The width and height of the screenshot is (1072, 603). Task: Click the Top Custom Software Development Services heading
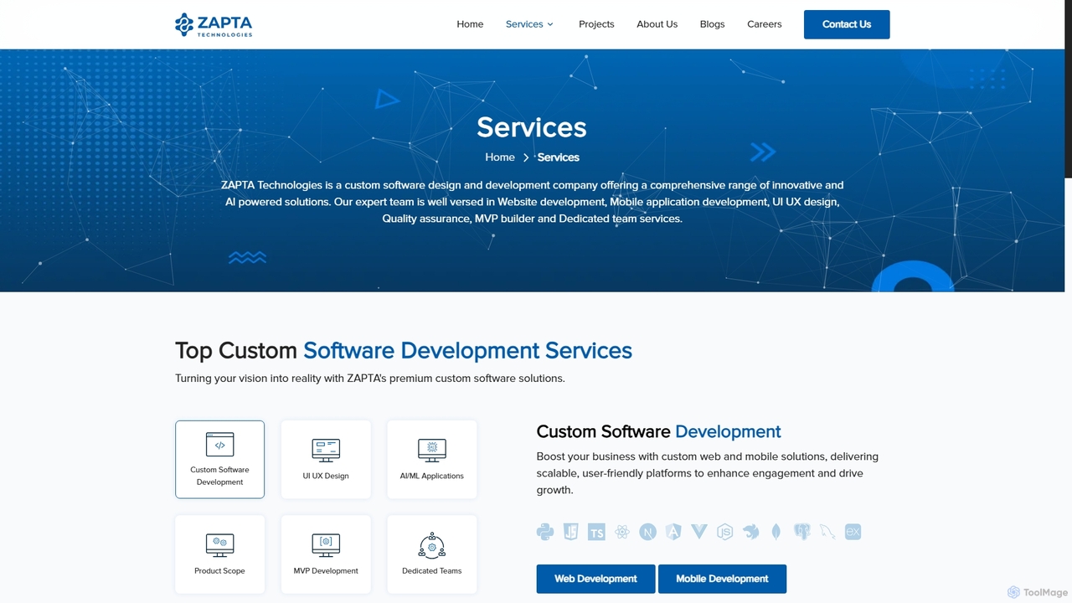[404, 350]
